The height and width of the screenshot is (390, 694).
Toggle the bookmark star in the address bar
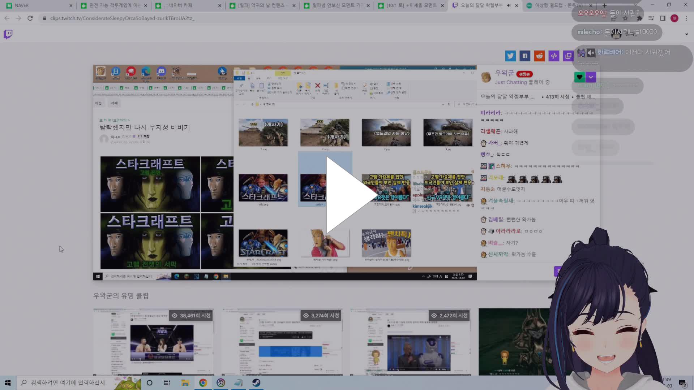[x=625, y=18]
